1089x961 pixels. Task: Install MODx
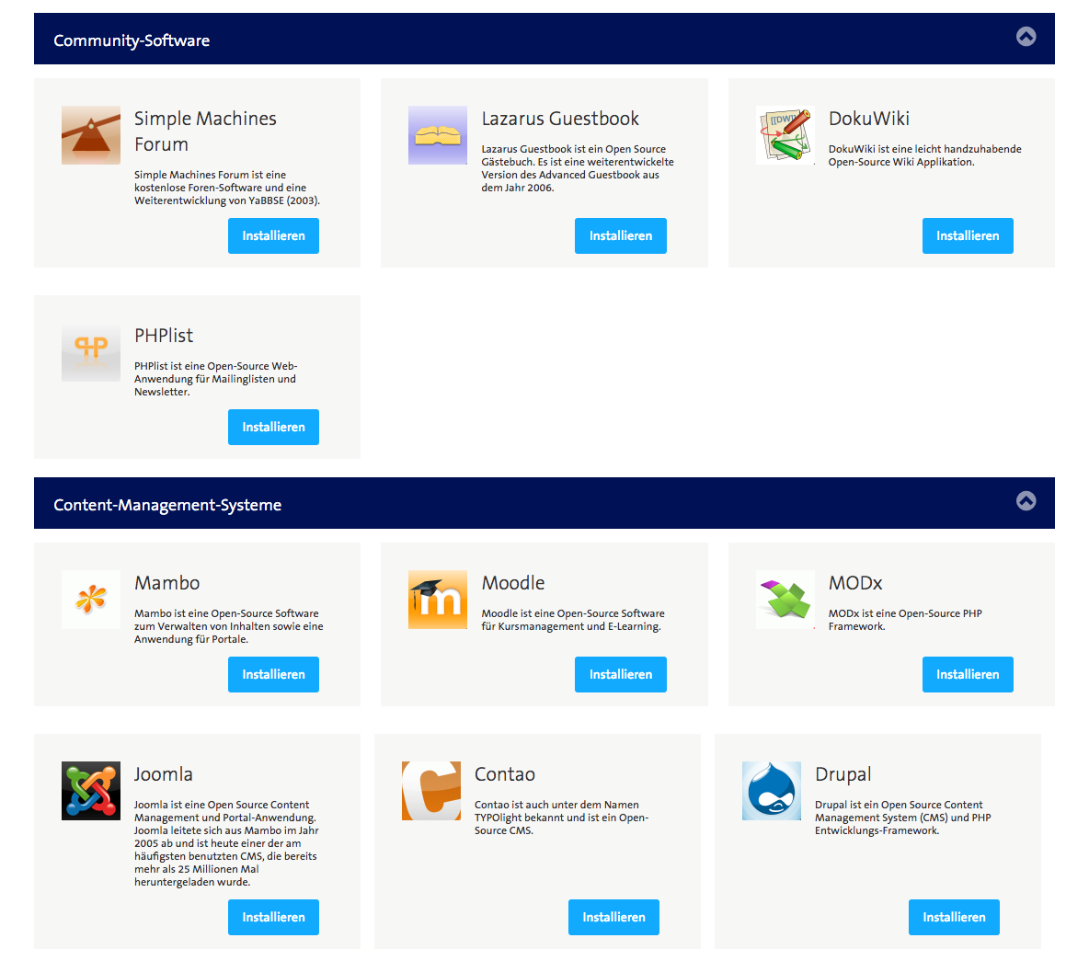(968, 674)
